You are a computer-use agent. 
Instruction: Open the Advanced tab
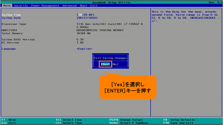tap(69, 5)
